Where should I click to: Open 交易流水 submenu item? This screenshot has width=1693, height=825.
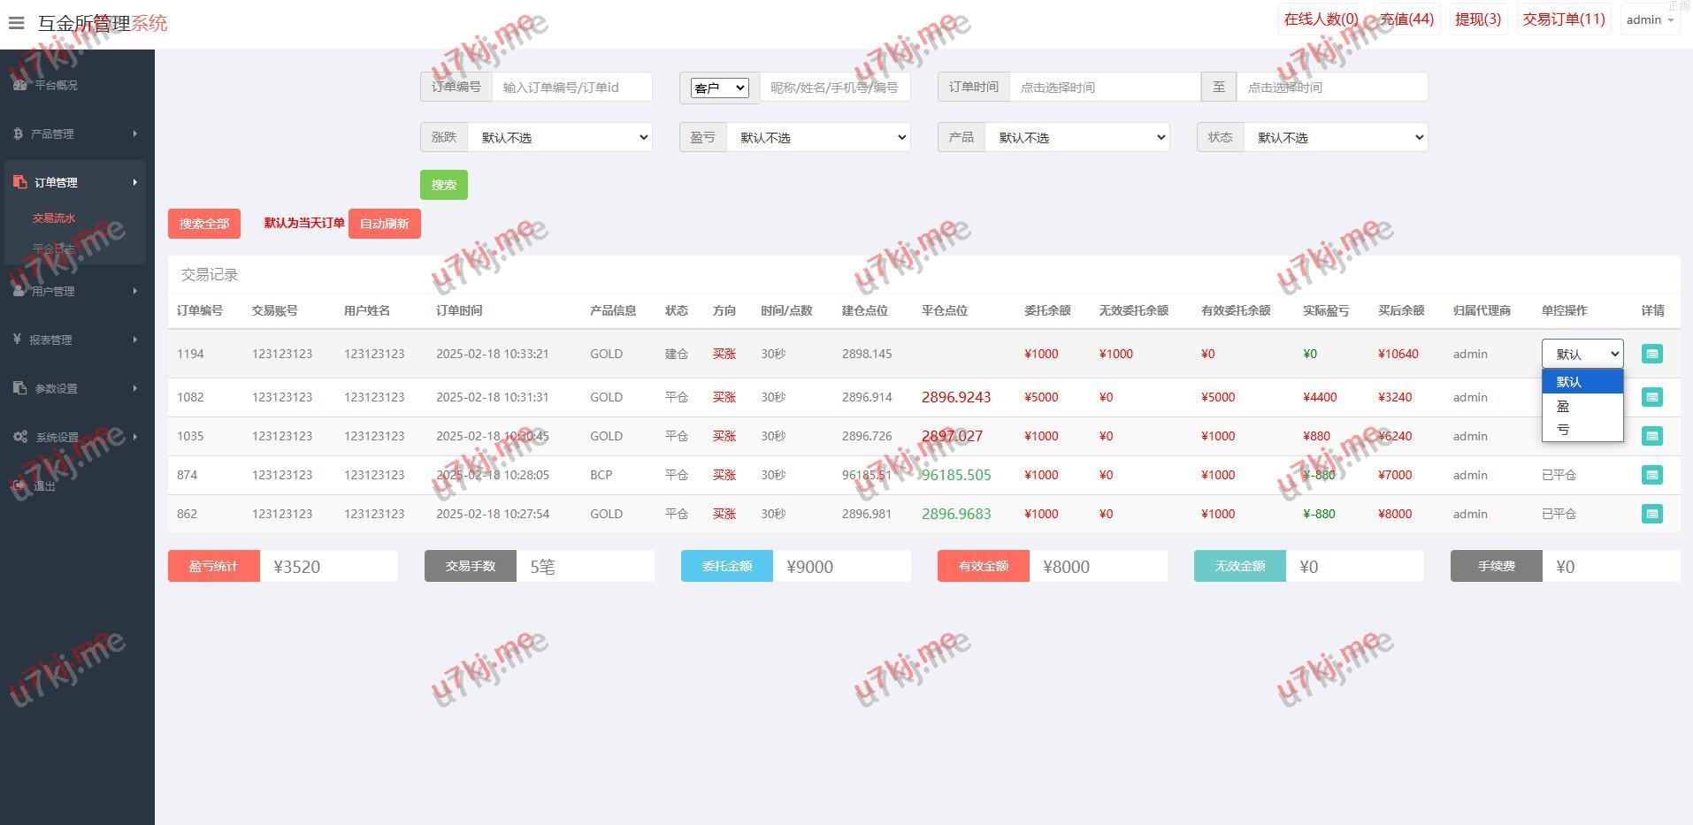(54, 218)
